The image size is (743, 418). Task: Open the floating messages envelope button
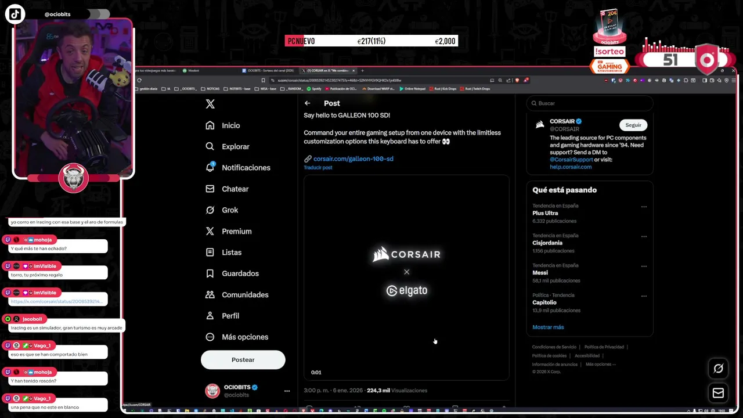(718, 393)
